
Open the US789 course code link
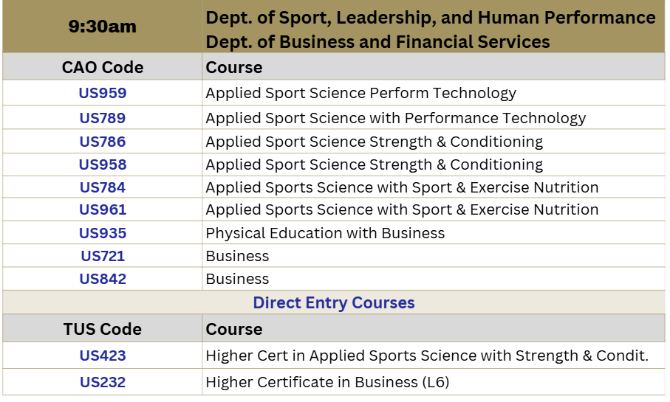point(103,118)
